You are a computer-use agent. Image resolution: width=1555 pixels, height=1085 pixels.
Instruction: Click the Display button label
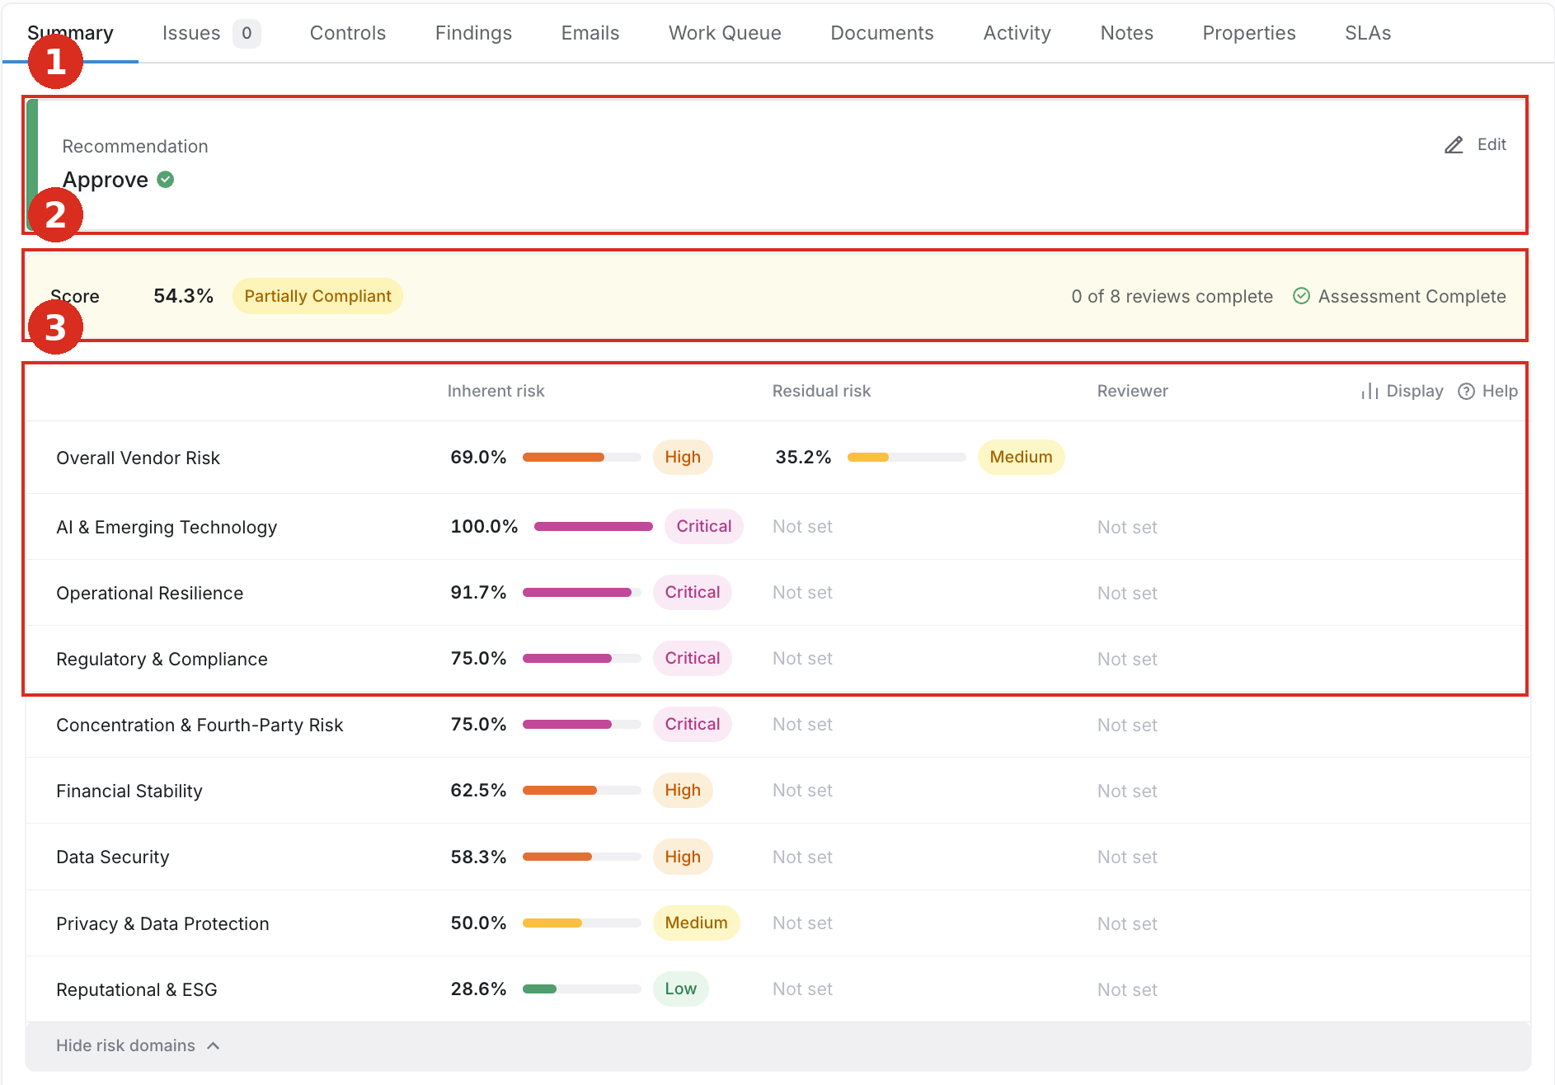pos(1415,391)
